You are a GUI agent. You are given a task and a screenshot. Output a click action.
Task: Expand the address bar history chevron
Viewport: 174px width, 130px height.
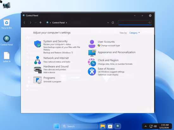(108, 23)
